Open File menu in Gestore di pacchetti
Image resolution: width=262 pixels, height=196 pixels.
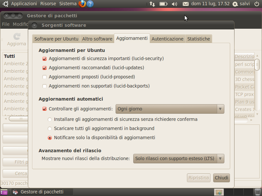6,24
